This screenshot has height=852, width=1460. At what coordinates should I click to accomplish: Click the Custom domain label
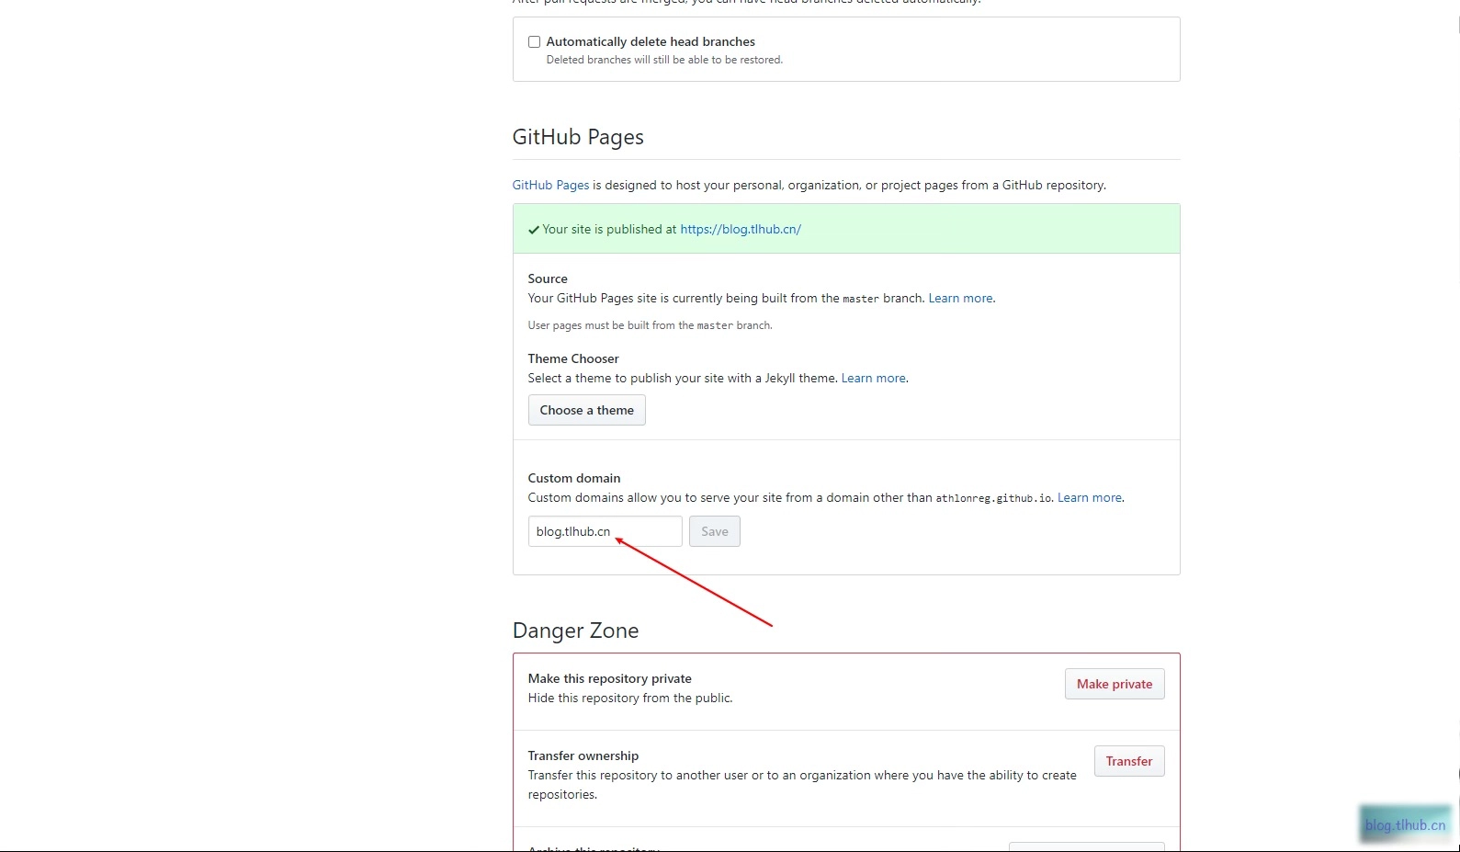pos(574,478)
